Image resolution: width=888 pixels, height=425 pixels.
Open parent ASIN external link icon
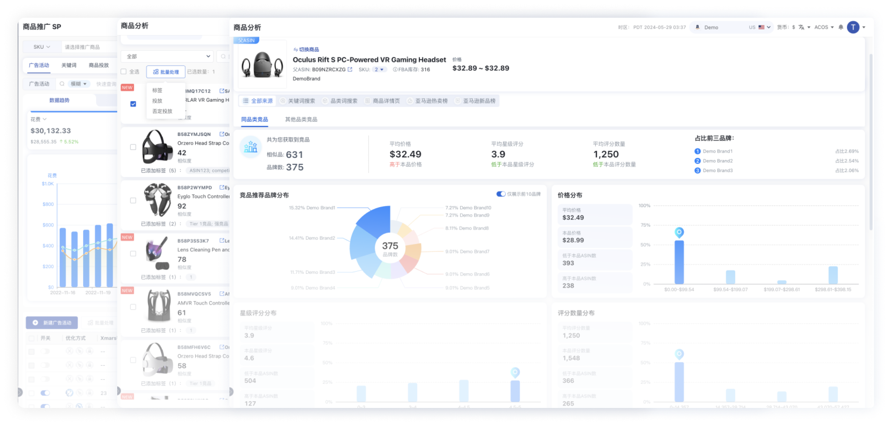pos(350,70)
